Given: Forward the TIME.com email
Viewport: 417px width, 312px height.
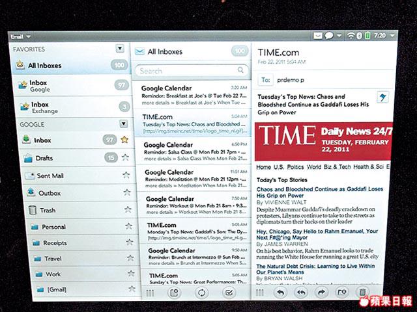Looking at the screenshot, I should pos(321,292).
